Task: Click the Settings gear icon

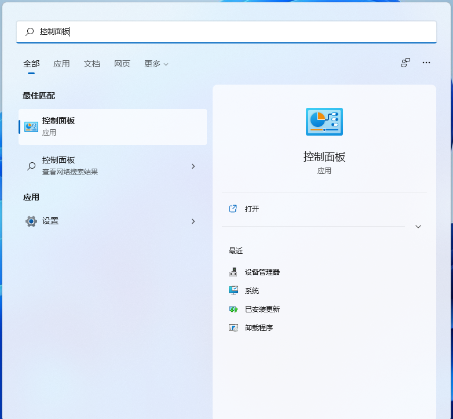Action: 31,221
